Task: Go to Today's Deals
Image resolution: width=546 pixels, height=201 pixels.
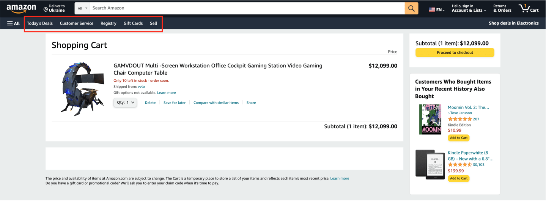Action: (x=40, y=23)
